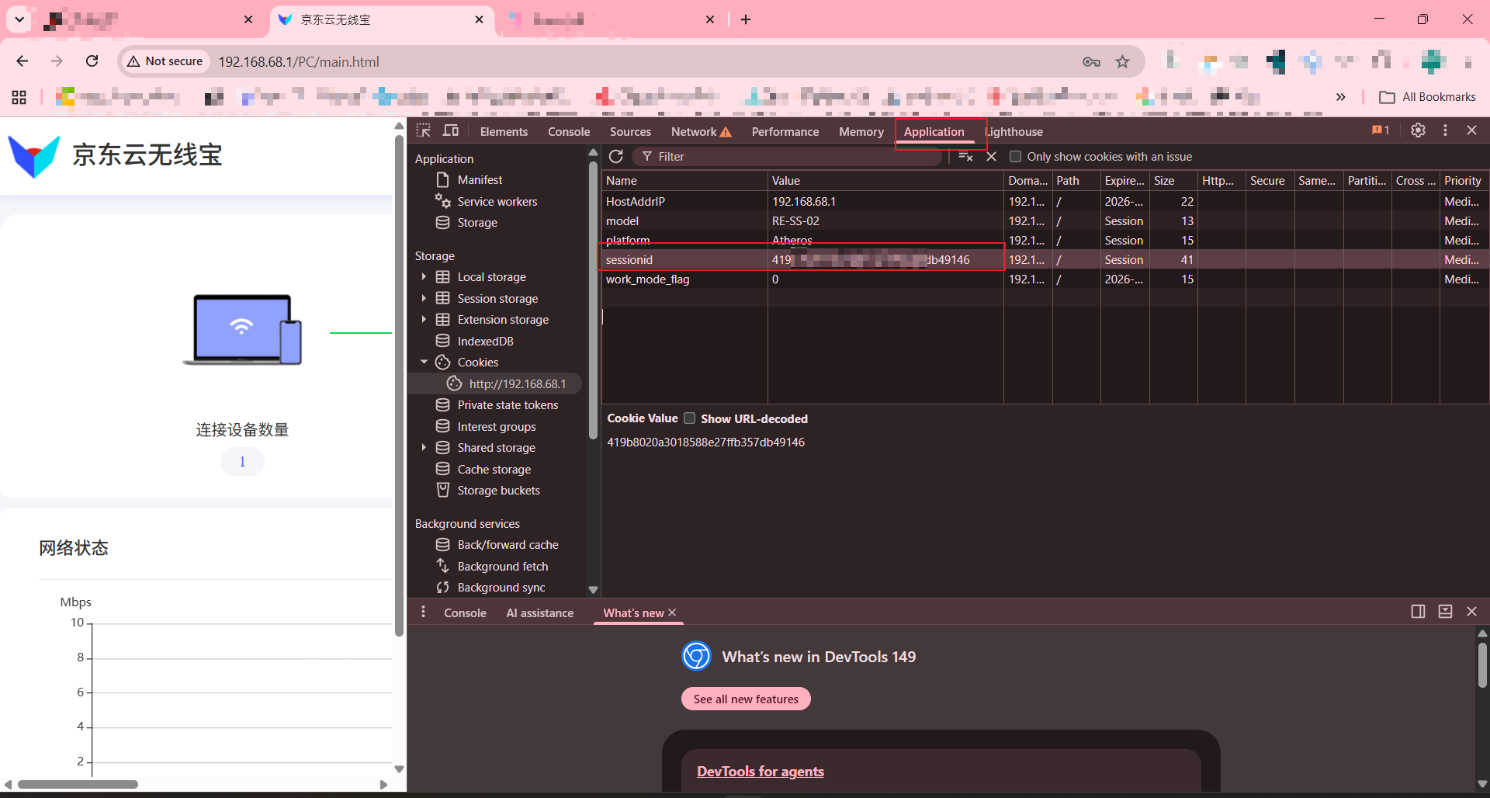Reload the page in the browser
The width and height of the screenshot is (1490, 798).
pyautogui.click(x=92, y=61)
